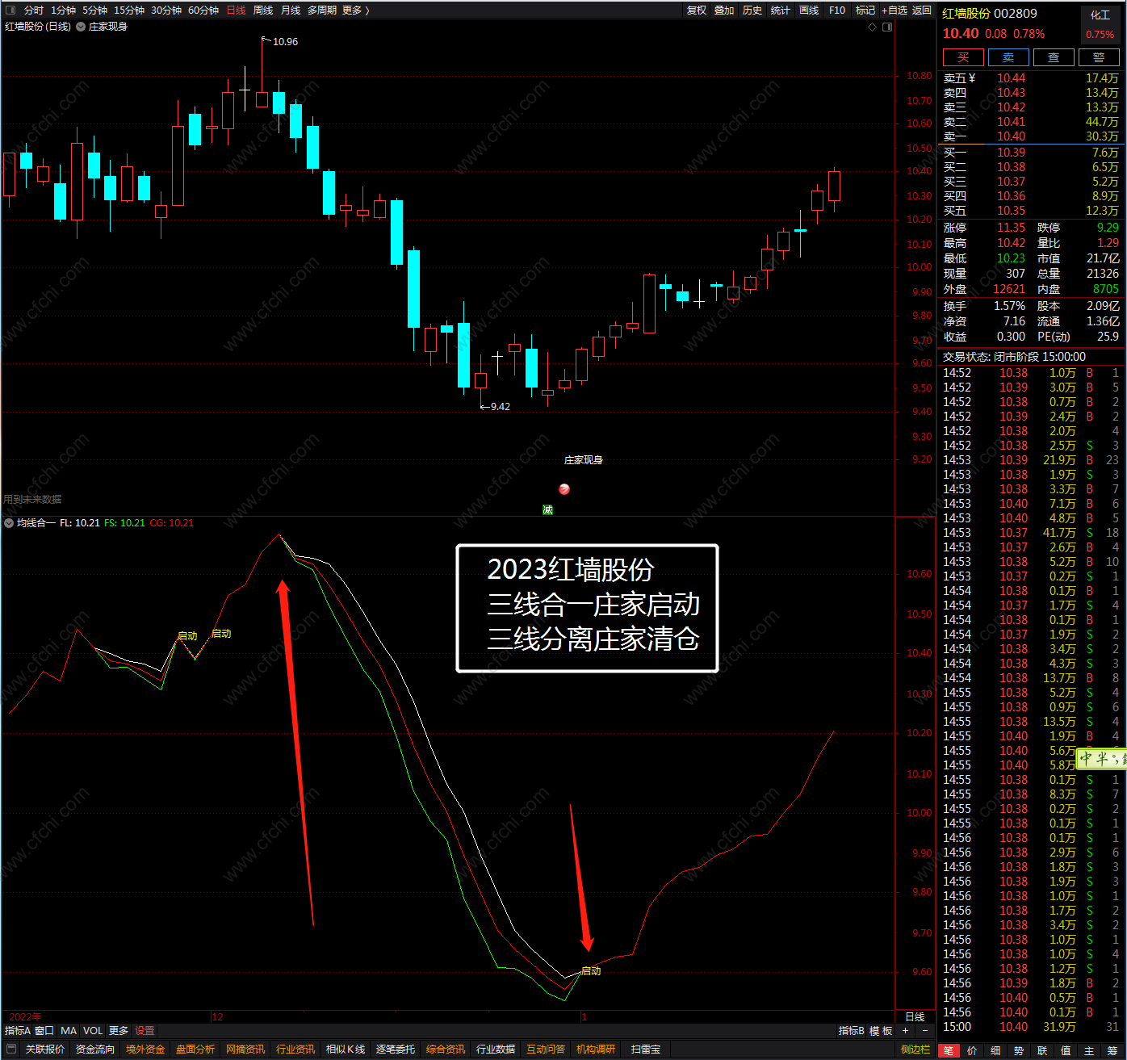Open F10 company info
Viewport: 1127px width, 1060px height.
pos(837,10)
